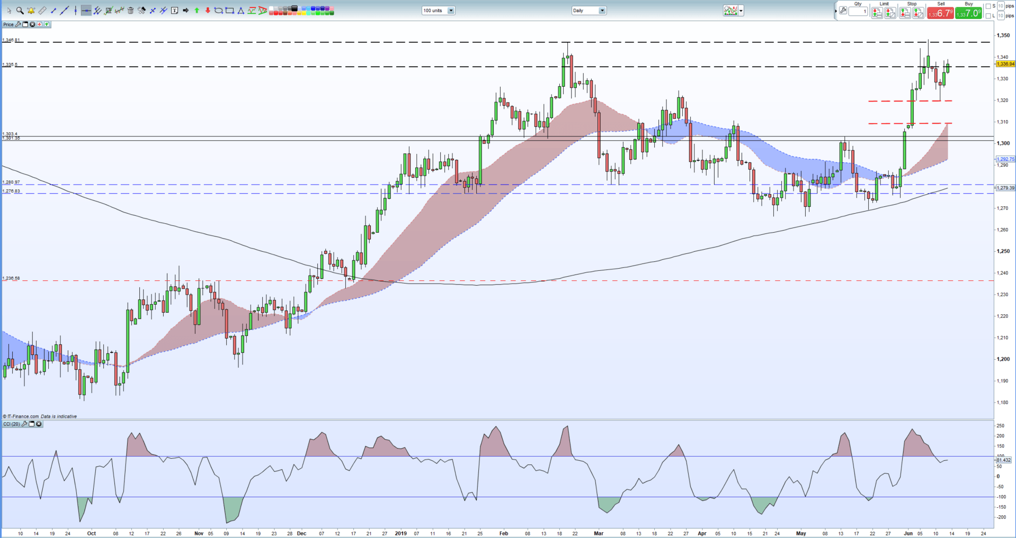Click the red Sell price button
The width and height of the screenshot is (1016, 538).
click(940, 13)
